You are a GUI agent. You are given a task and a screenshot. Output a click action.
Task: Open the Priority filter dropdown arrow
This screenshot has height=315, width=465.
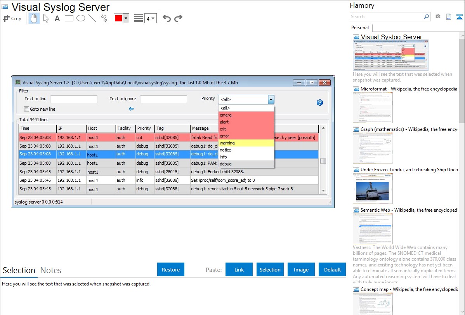pyautogui.click(x=271, y=99)
